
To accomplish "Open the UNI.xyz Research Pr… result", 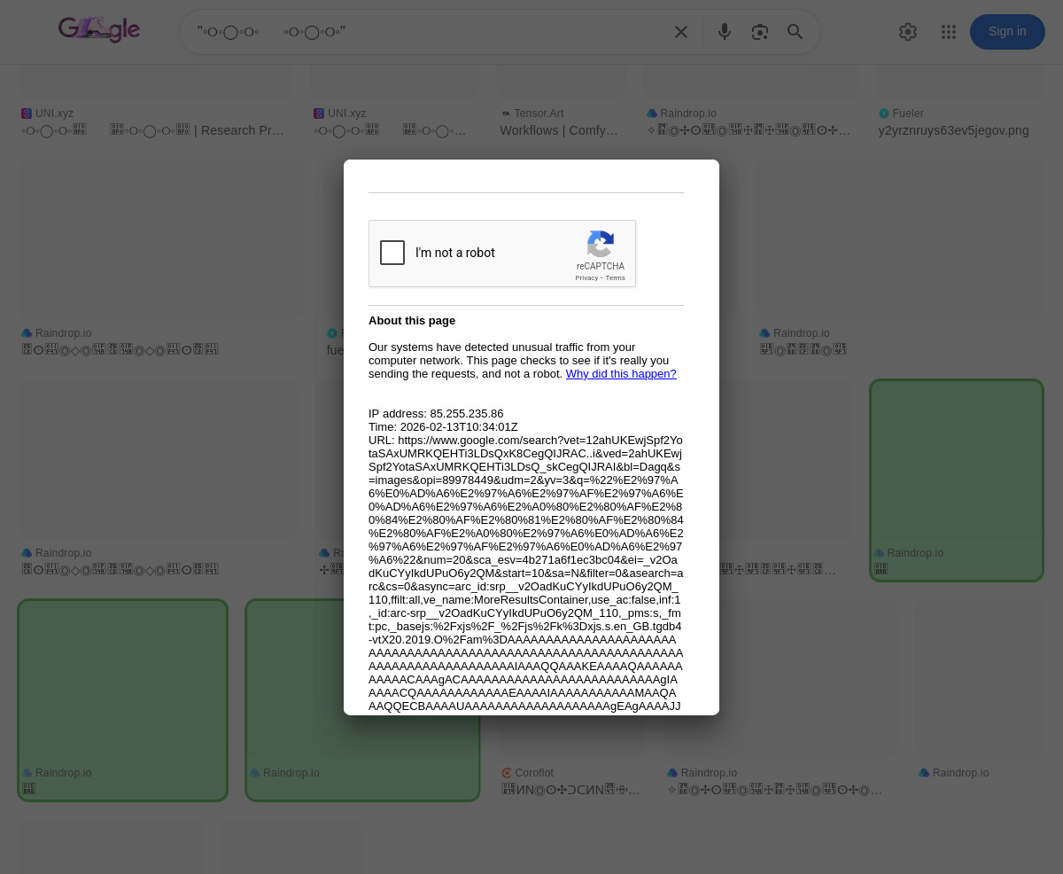I will pos(197,130).
